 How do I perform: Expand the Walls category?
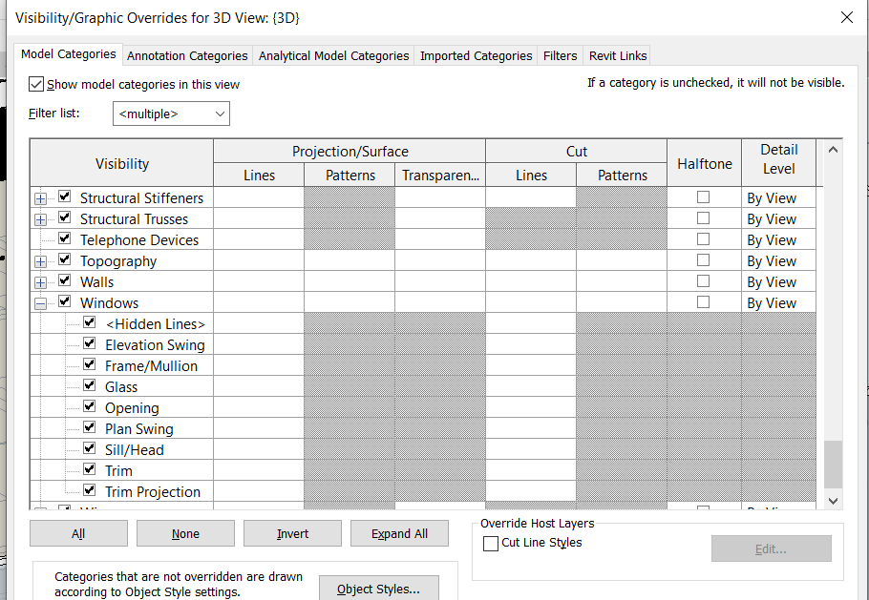coord(39,280)
